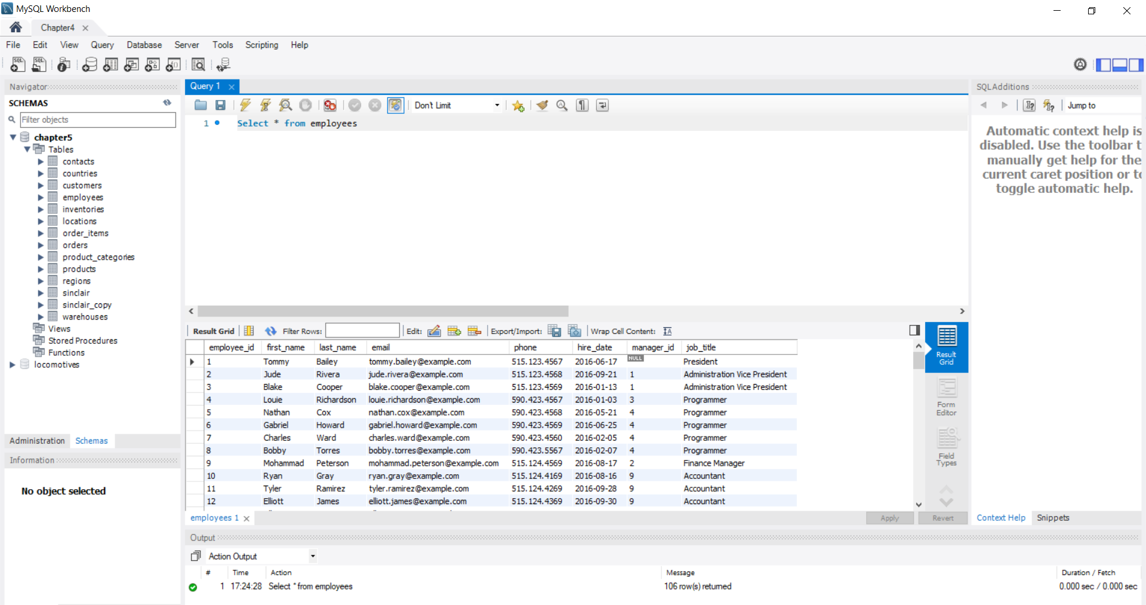The height and width of the screenshot is (605, 1146).
Task: Execute the query with the lightning icon
Action: [245, 105]
